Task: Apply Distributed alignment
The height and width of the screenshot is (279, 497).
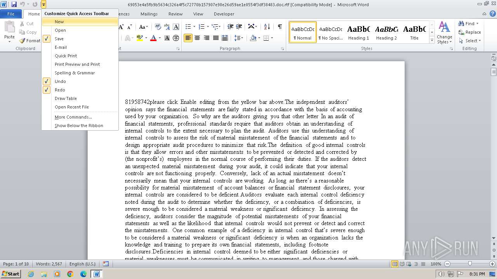Action: 224,38
